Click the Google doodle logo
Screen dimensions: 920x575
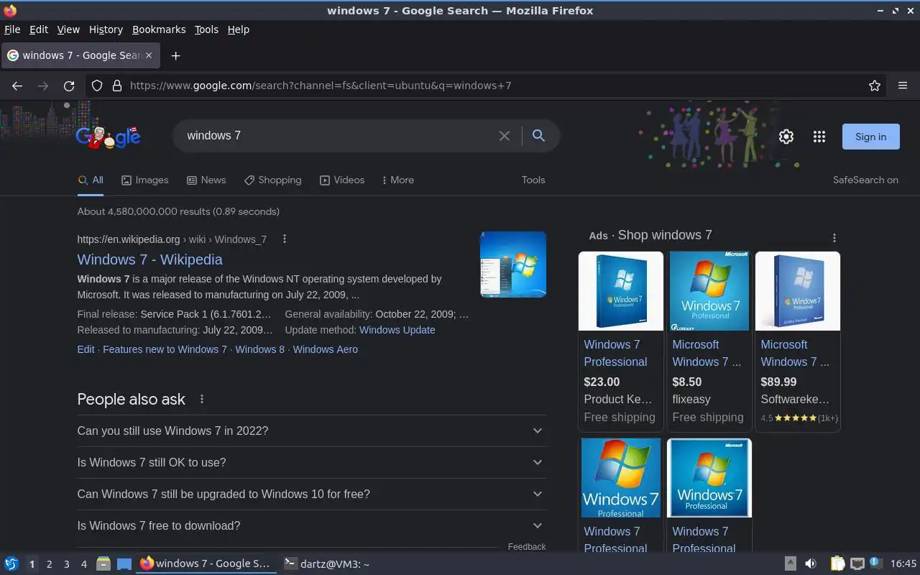click(x=109, y=136)
